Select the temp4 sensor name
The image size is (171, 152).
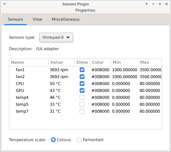22,97
